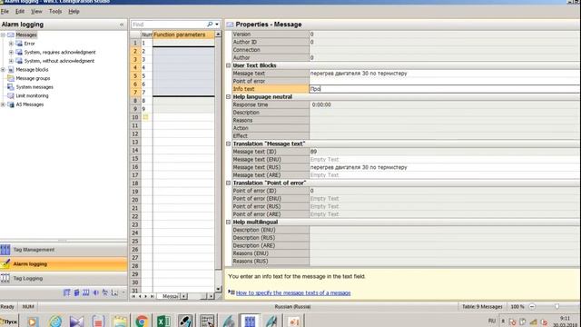Open Excel from the taskbar
This screenshot has width=581, height=327.
(x=163, y=321)
